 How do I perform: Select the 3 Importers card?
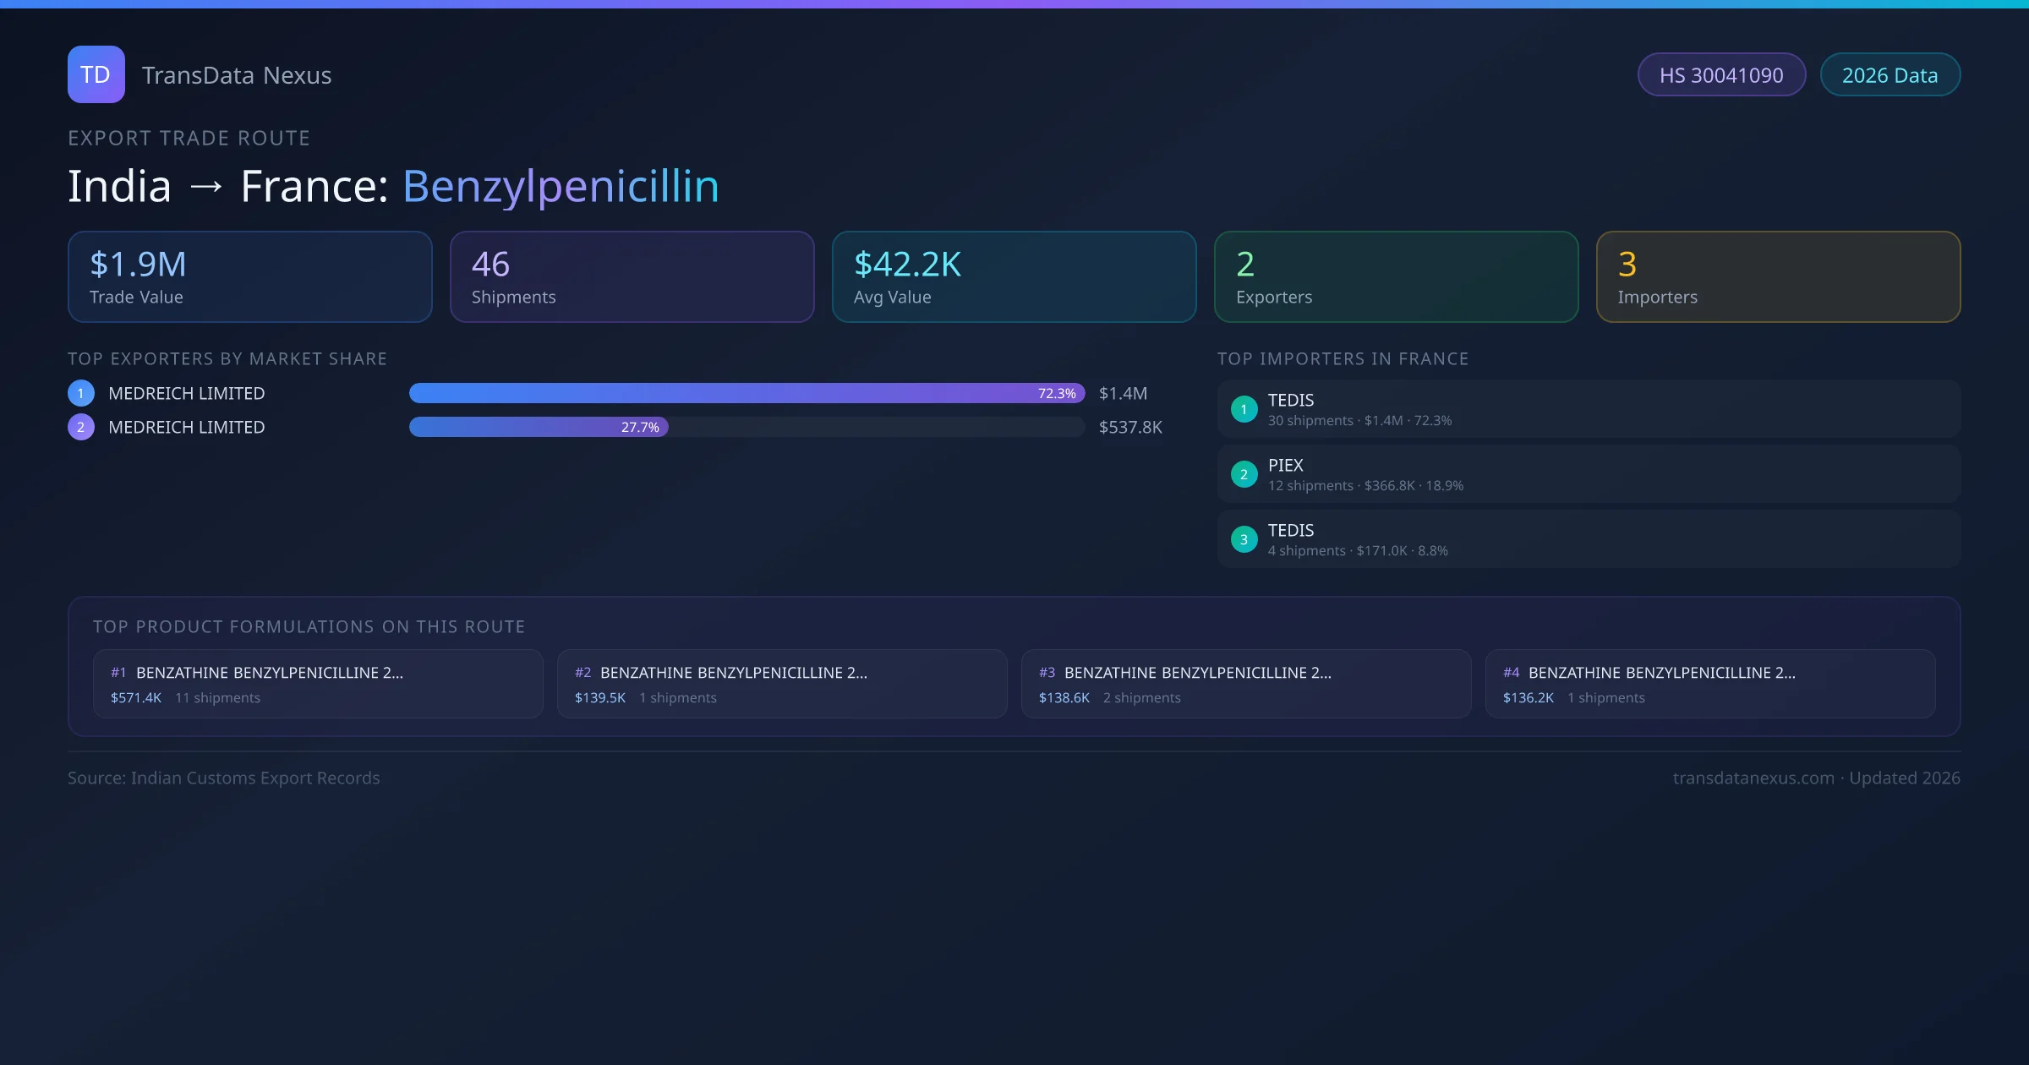(1778, 276)
